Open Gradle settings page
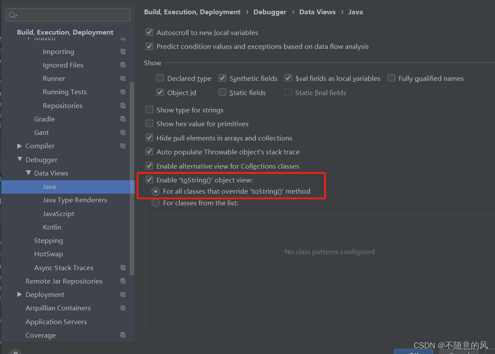This screenshot has height=354, width=495. coord(45,119)
